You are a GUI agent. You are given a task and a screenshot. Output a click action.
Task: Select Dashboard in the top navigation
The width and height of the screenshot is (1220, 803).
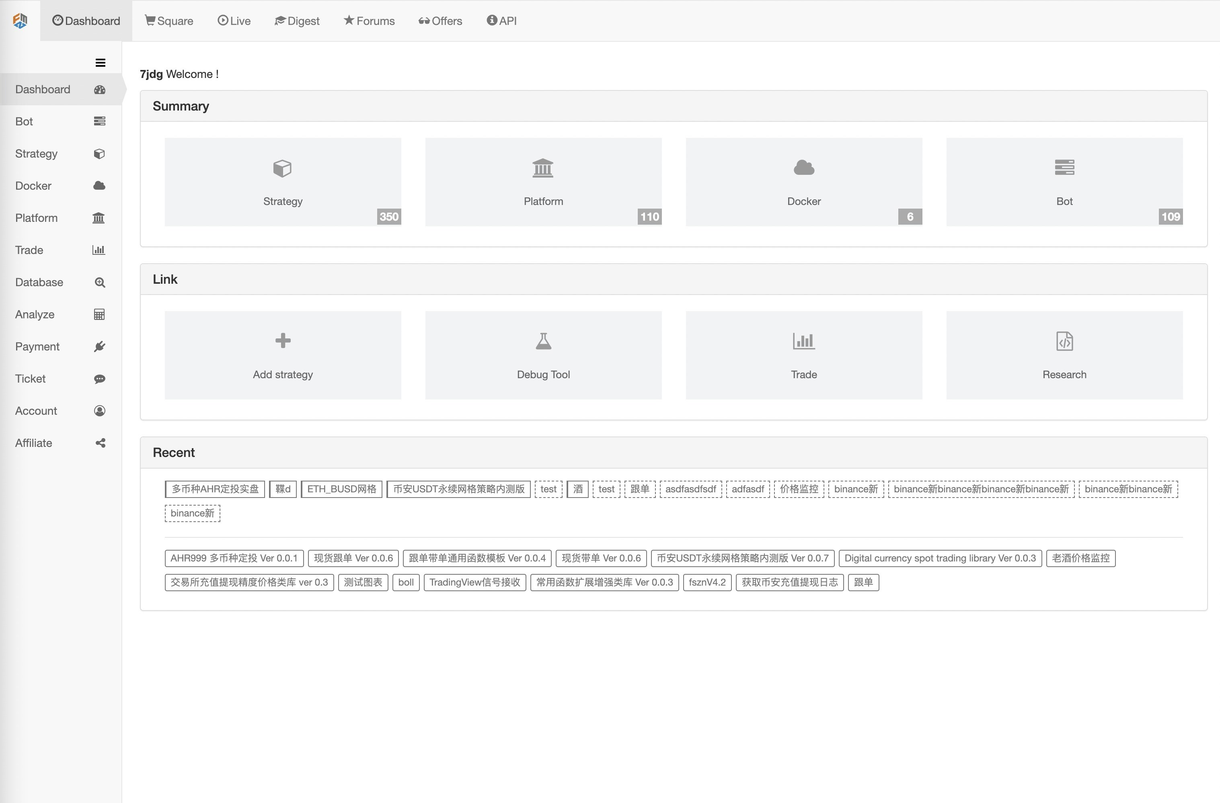pyautogui.click(x=86, y=21)
